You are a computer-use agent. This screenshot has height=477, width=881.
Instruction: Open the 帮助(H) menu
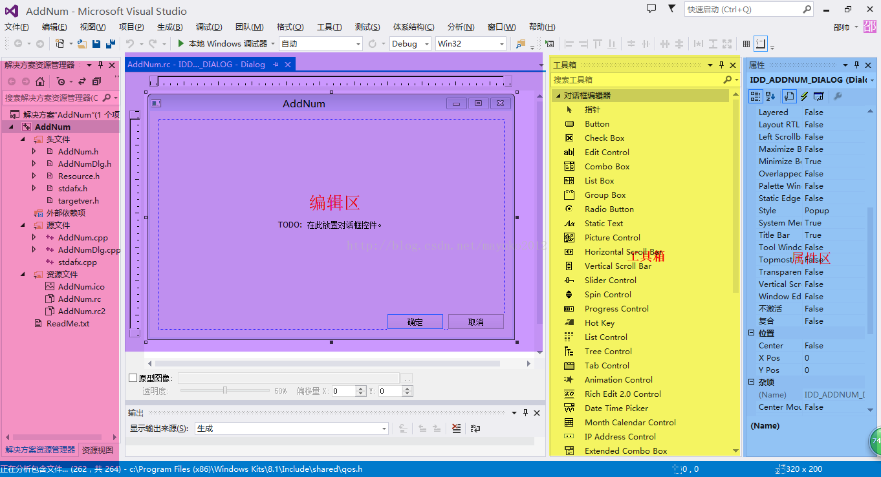point(542,26)
